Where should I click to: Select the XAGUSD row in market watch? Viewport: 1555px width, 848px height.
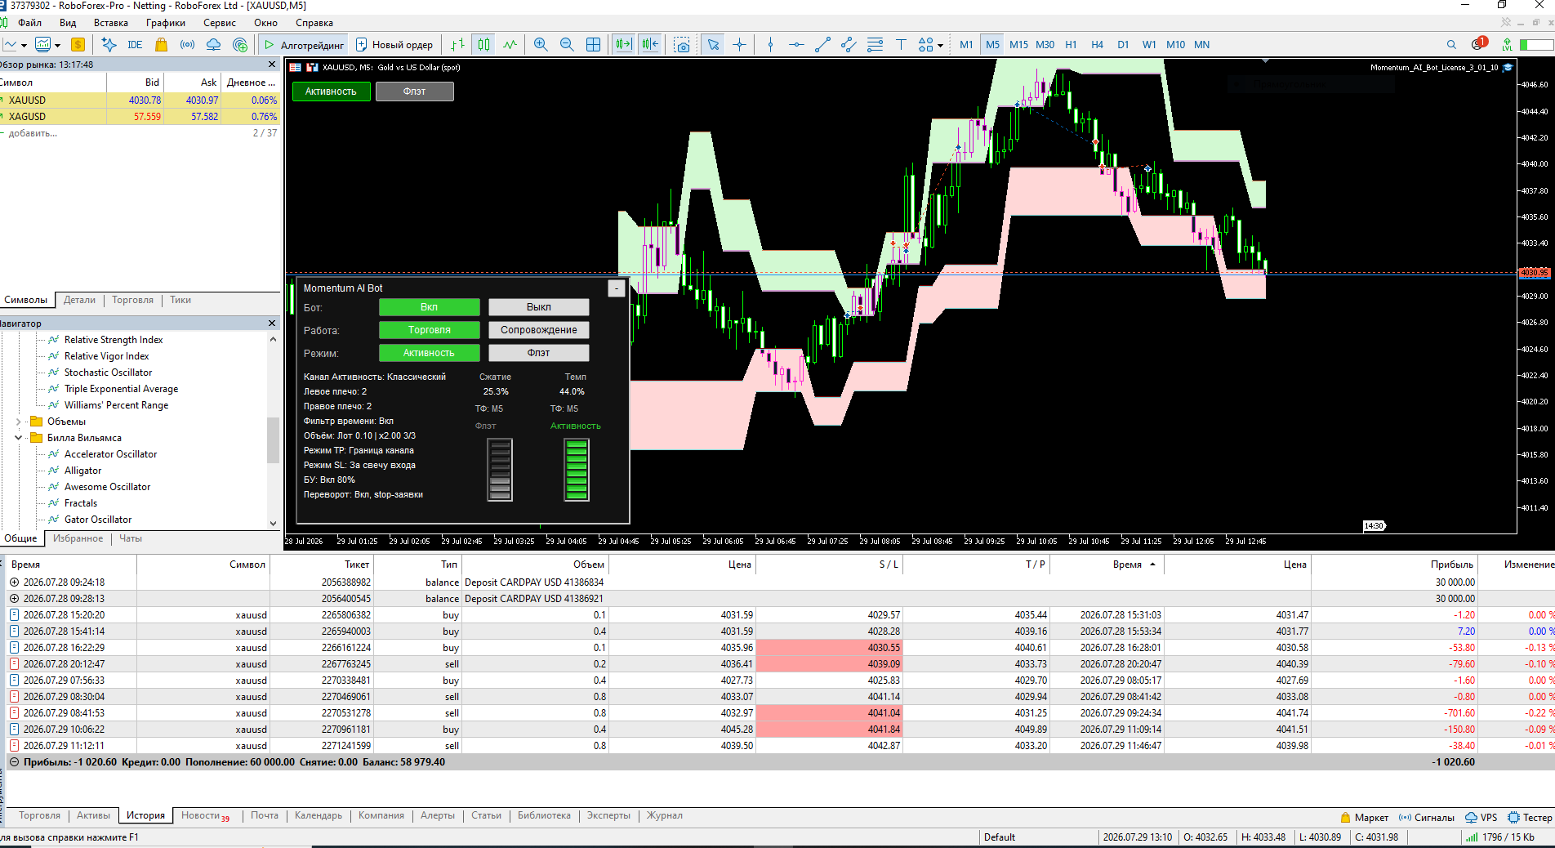[x=140, y=117]
